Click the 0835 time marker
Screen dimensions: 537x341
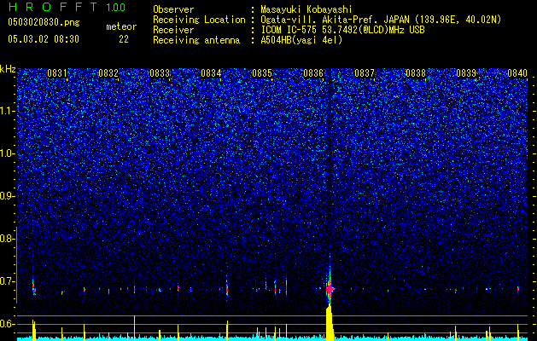click(262, 73)
